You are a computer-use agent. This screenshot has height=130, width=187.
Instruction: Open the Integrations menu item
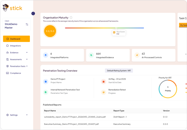[x=16, y=46]
